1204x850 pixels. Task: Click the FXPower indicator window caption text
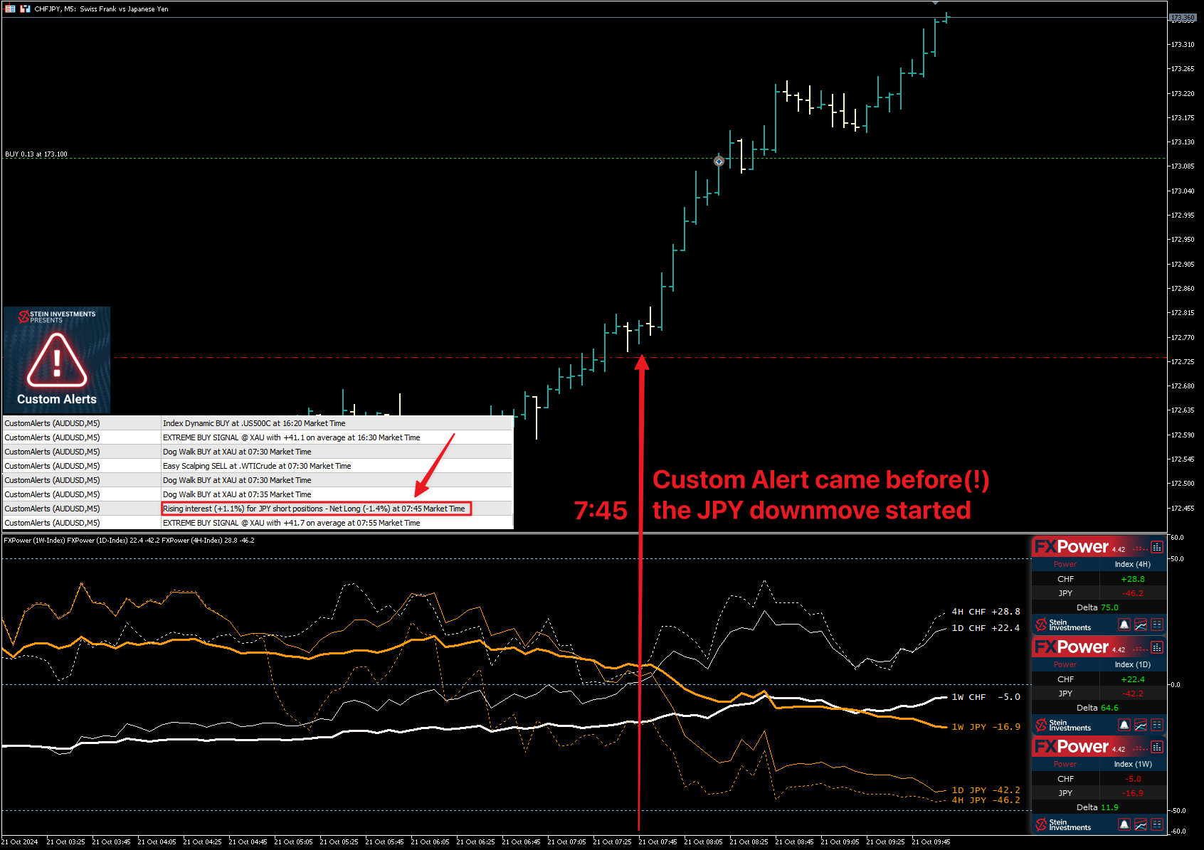pos(129,541)
